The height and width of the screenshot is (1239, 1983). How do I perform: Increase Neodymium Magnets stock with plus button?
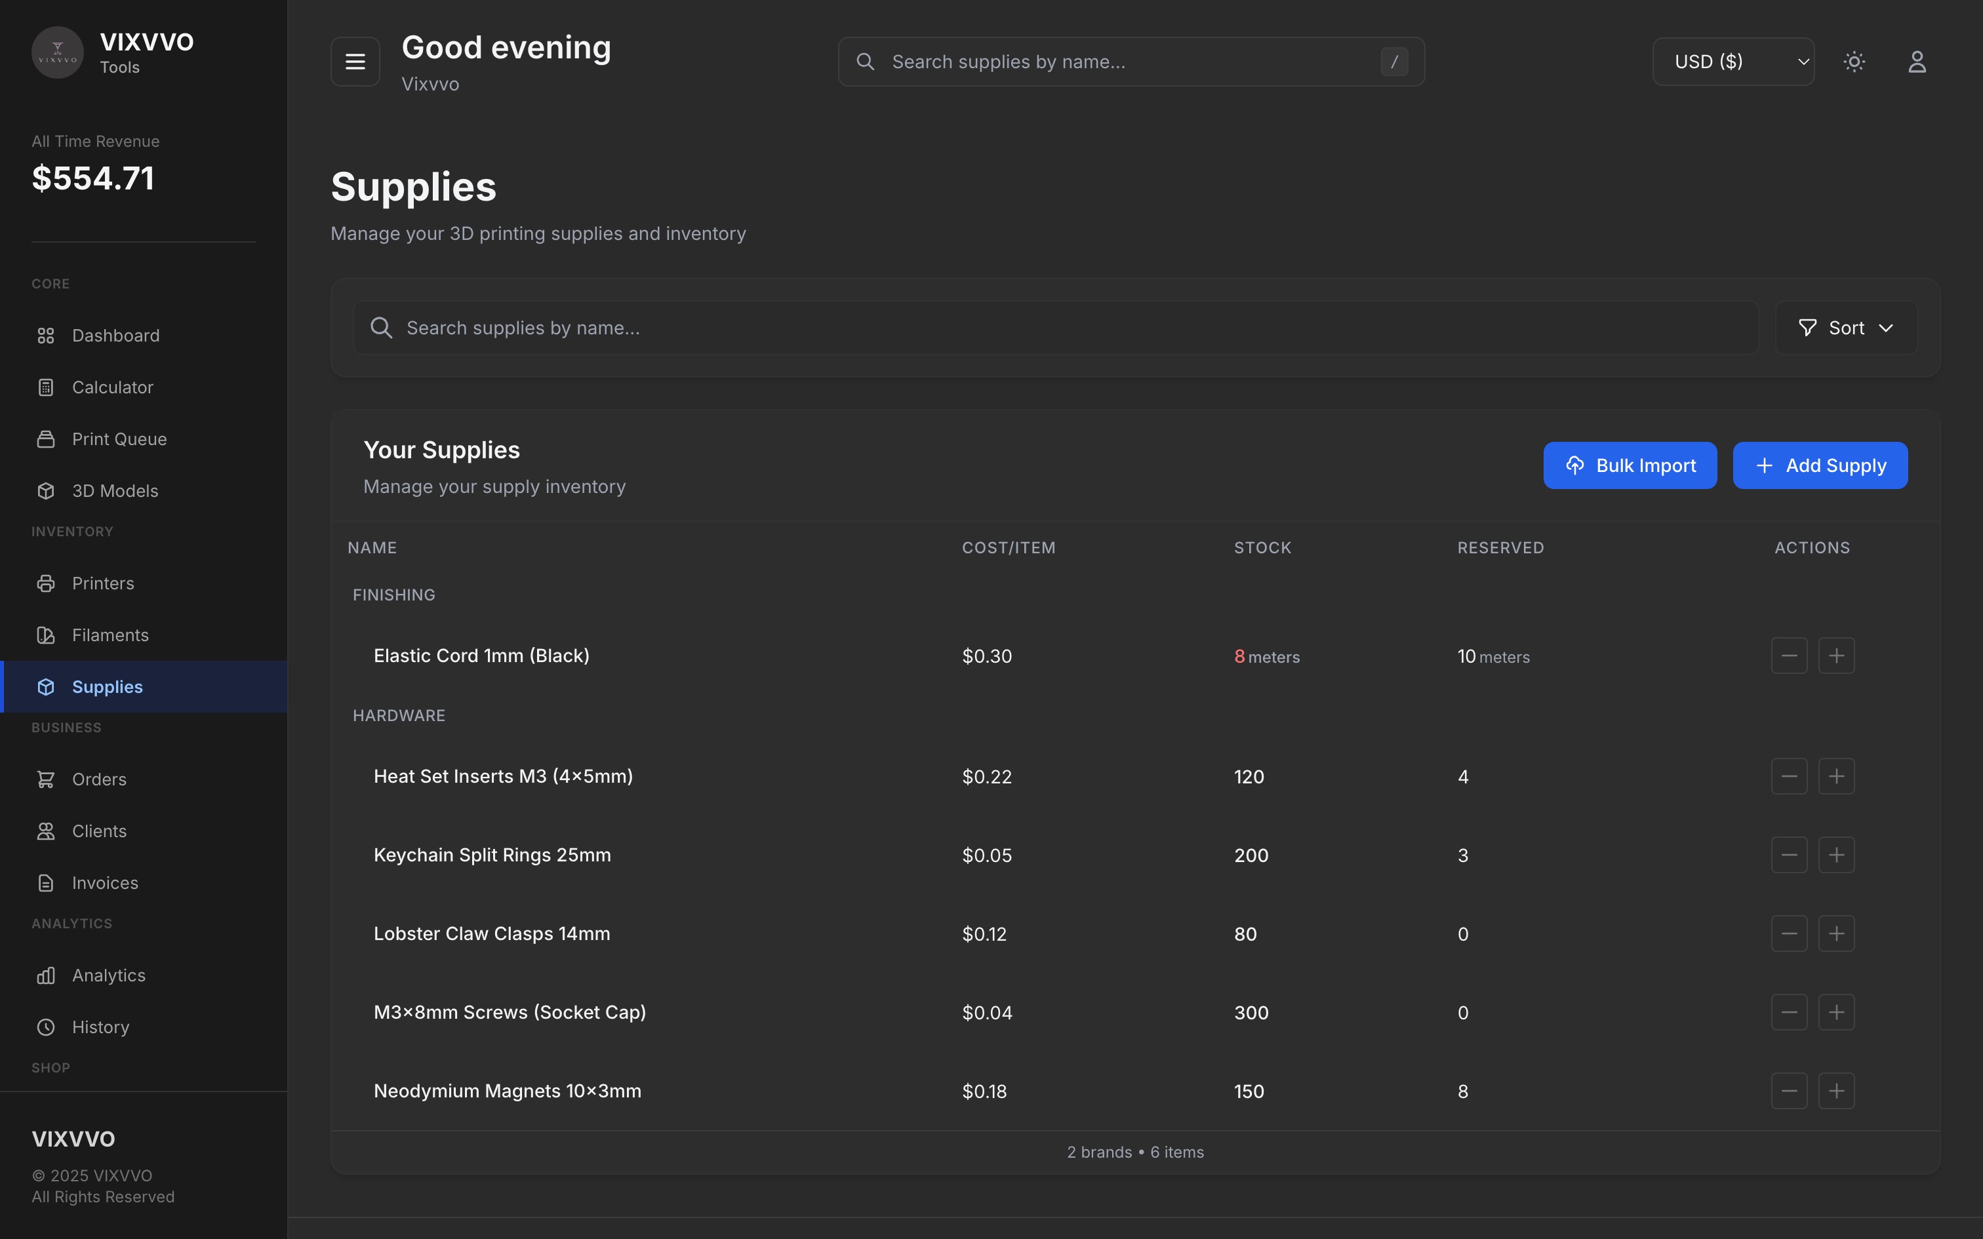[1836, 1091]
